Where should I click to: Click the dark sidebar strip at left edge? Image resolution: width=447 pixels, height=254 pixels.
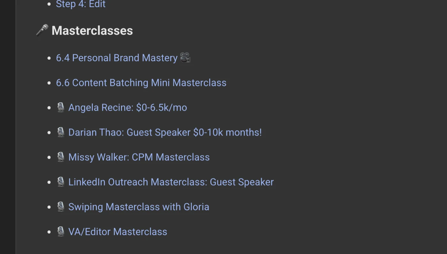(x=8, y=127)
